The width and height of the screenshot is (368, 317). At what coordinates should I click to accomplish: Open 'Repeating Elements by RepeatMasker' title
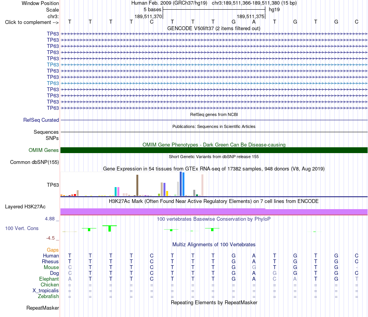[214, 302]
